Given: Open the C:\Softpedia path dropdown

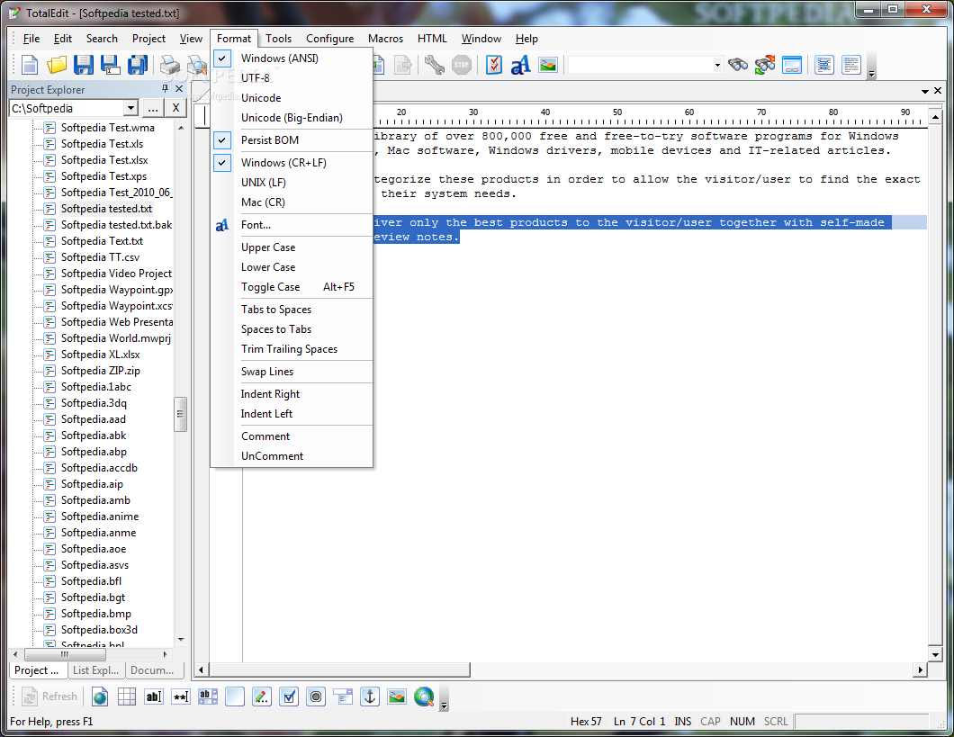Looking at the screenshot, I should 130,108.
